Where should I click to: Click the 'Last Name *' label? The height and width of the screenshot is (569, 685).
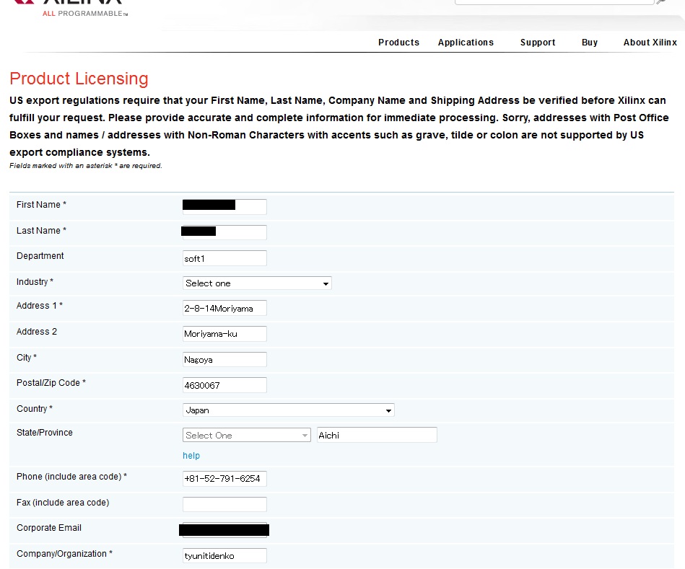[41, 230]
